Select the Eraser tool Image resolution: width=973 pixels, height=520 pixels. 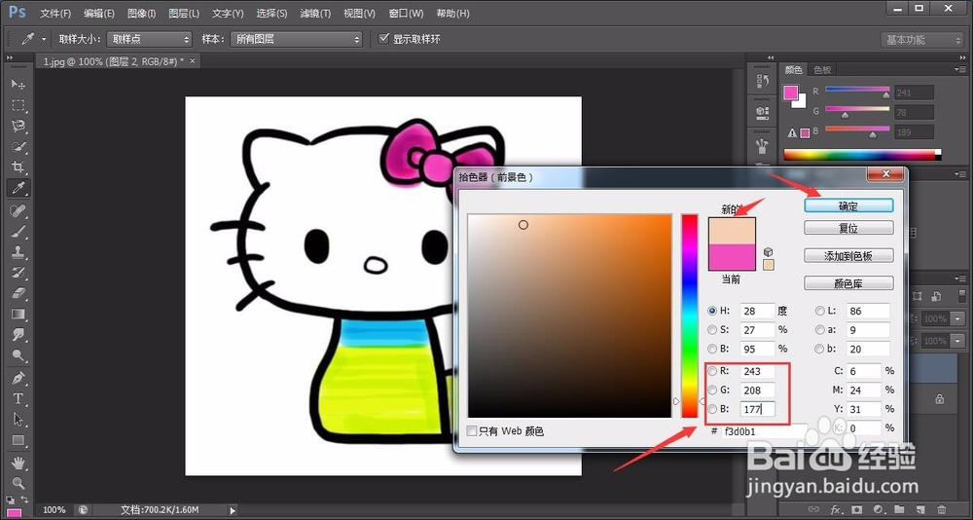[18, 293]
